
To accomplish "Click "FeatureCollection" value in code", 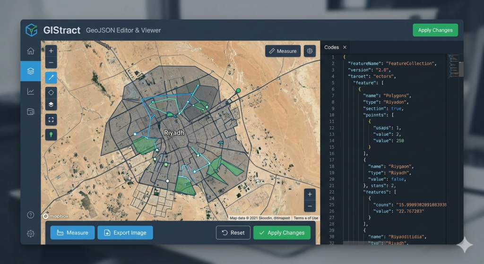I will click(x=411, y=64).
